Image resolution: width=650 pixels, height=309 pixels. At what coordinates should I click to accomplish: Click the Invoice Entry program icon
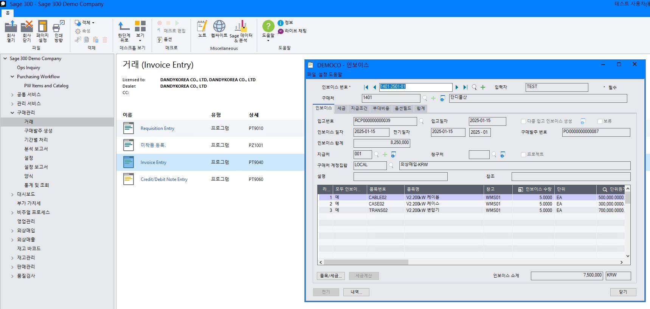click(129, 162)
